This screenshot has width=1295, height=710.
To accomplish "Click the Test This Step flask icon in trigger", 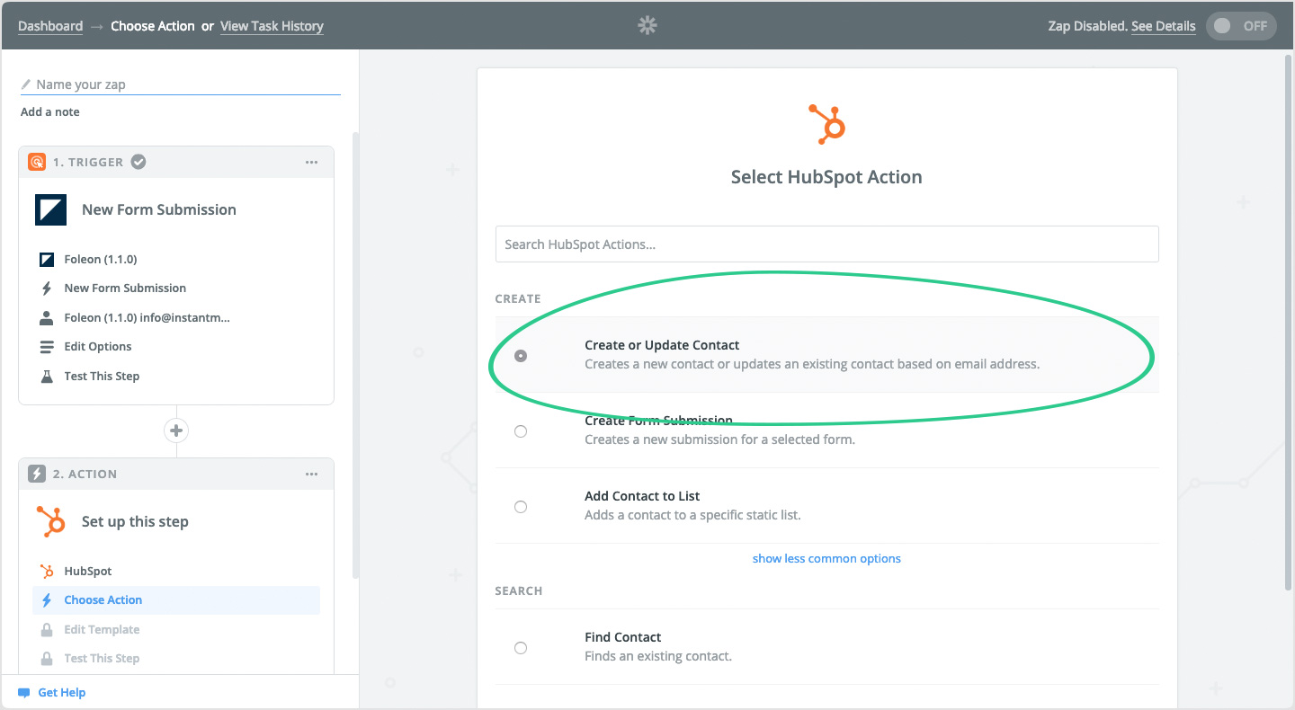I will [x=47, y=376].
